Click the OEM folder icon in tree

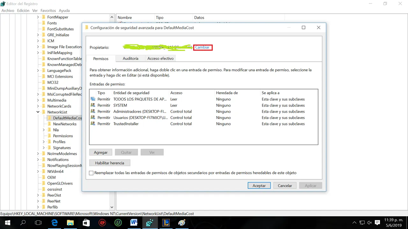44,177
